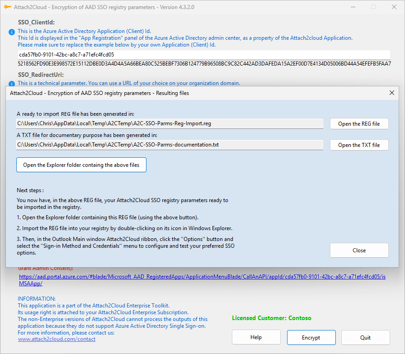Open the REG file

(359, 123)
